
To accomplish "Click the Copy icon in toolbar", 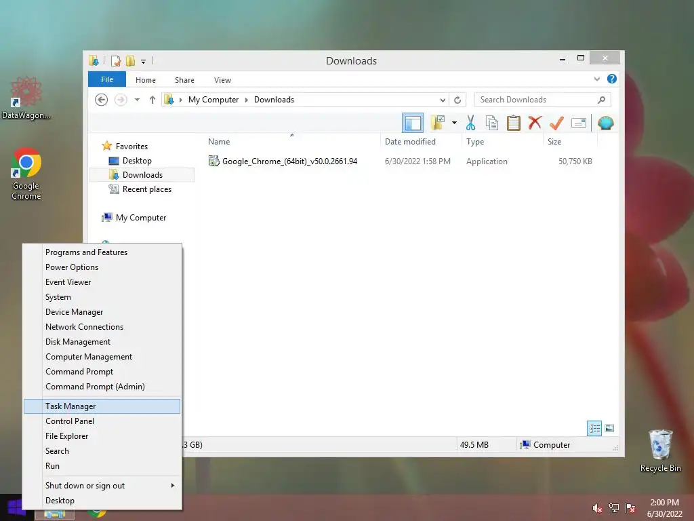I will coord(492,123).
